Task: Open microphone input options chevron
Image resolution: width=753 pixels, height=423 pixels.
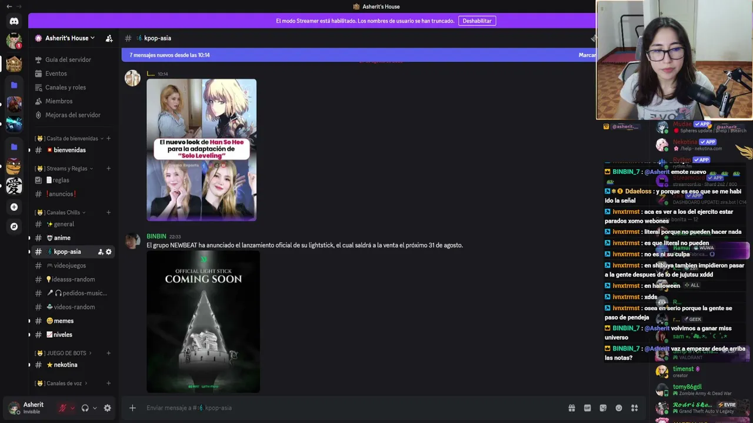Action: coord(72,408)
